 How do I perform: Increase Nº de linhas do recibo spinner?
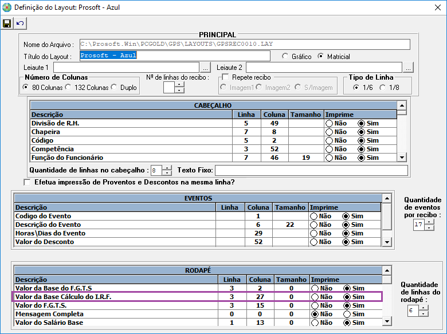(x=179, y=84)
